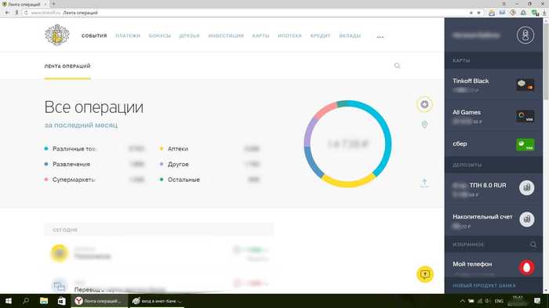Open the КАРТЫ navigation item
This screenshot has height=308, width=549.
click(x=260, y=36)
